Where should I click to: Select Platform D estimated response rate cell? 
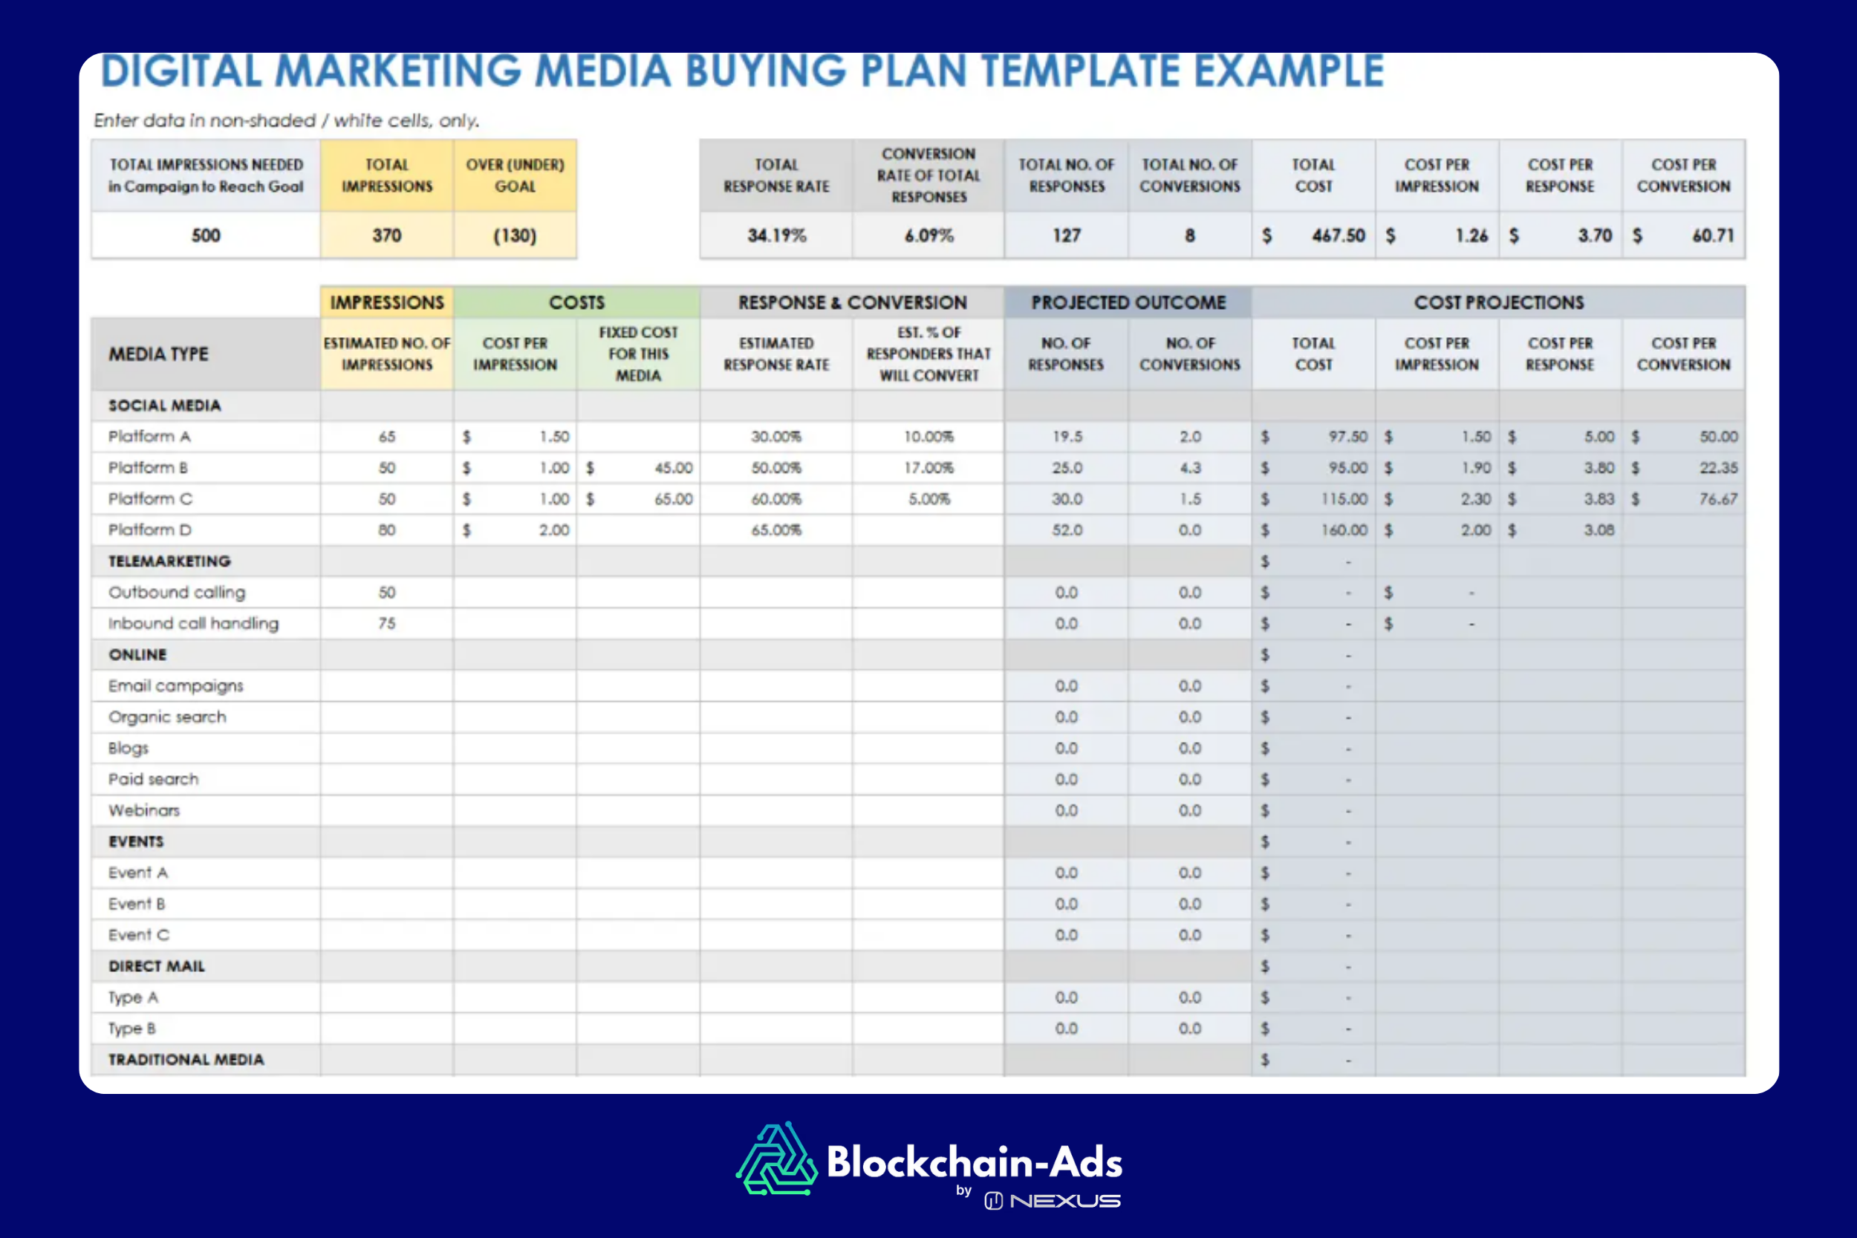[x=775, y=530]
